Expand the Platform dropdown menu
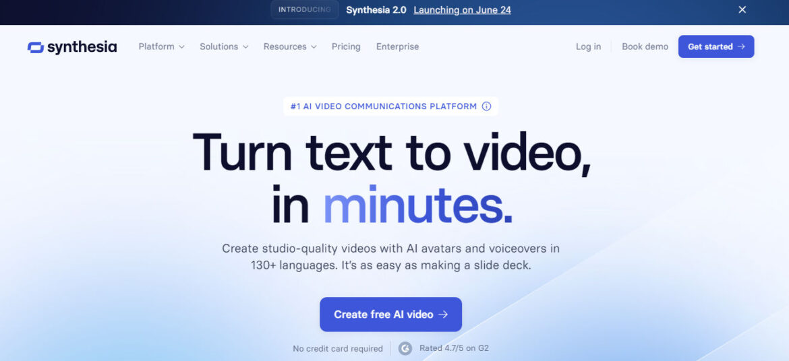This screenshot has width=789, height=361. click(162, 46)
